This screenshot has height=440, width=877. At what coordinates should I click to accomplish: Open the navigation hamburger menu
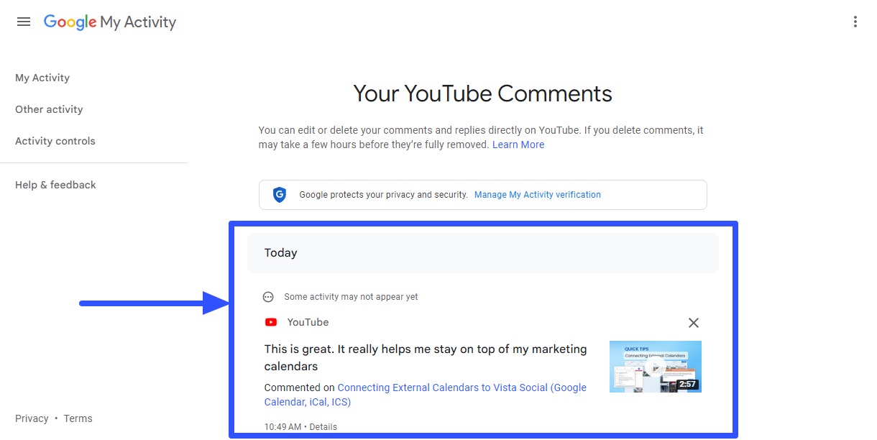(x=24, y=21)
